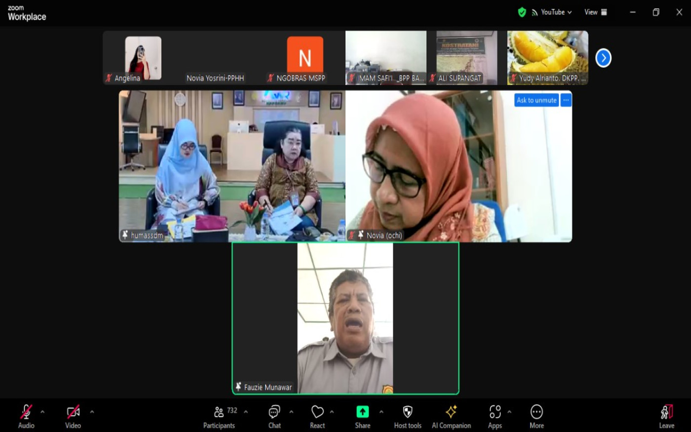691x432 pixels.
Task: Open the YouTube live stream dropdown
Action: coord(553,12)
